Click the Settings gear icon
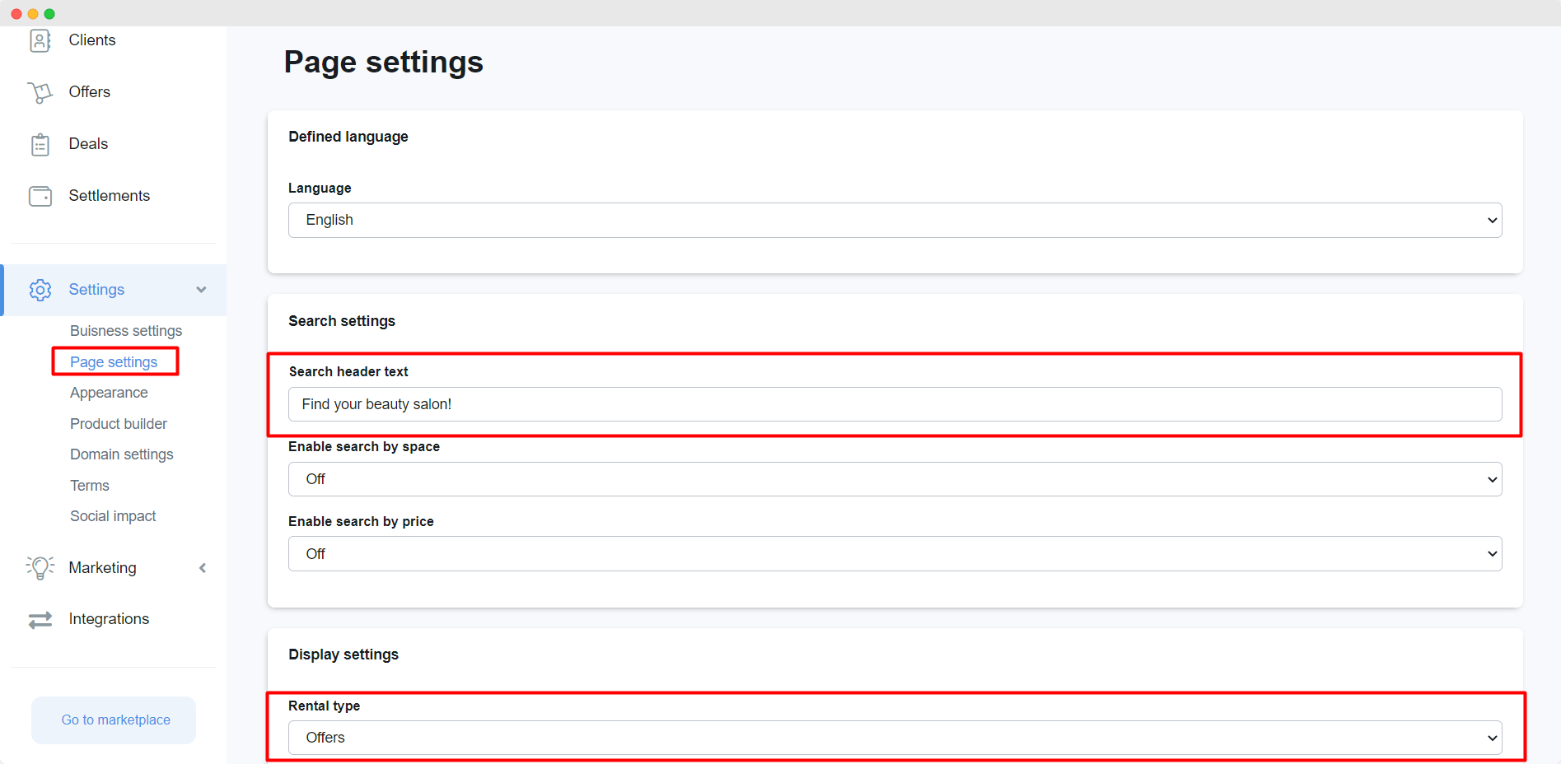1561x764 pixels. coord(40,290)
